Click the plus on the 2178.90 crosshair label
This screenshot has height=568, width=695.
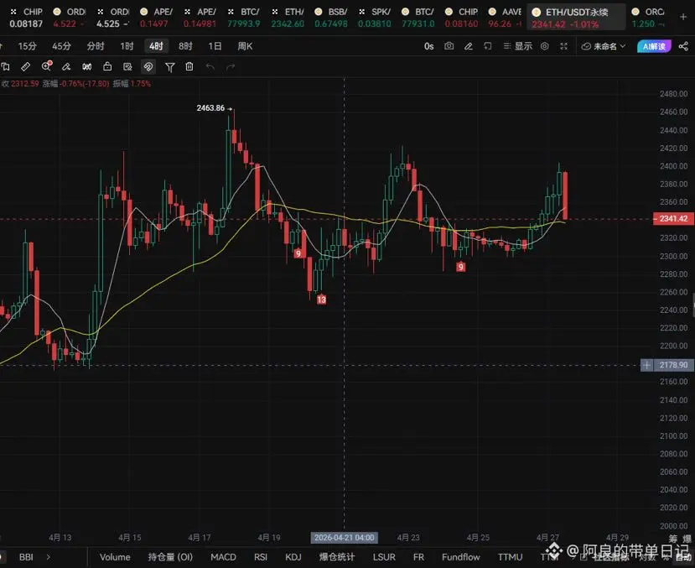[x=646, y=365]
